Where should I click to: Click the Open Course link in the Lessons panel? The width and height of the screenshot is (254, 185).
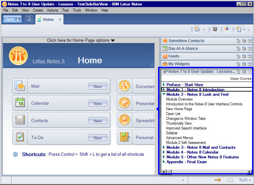pos(241,78)
